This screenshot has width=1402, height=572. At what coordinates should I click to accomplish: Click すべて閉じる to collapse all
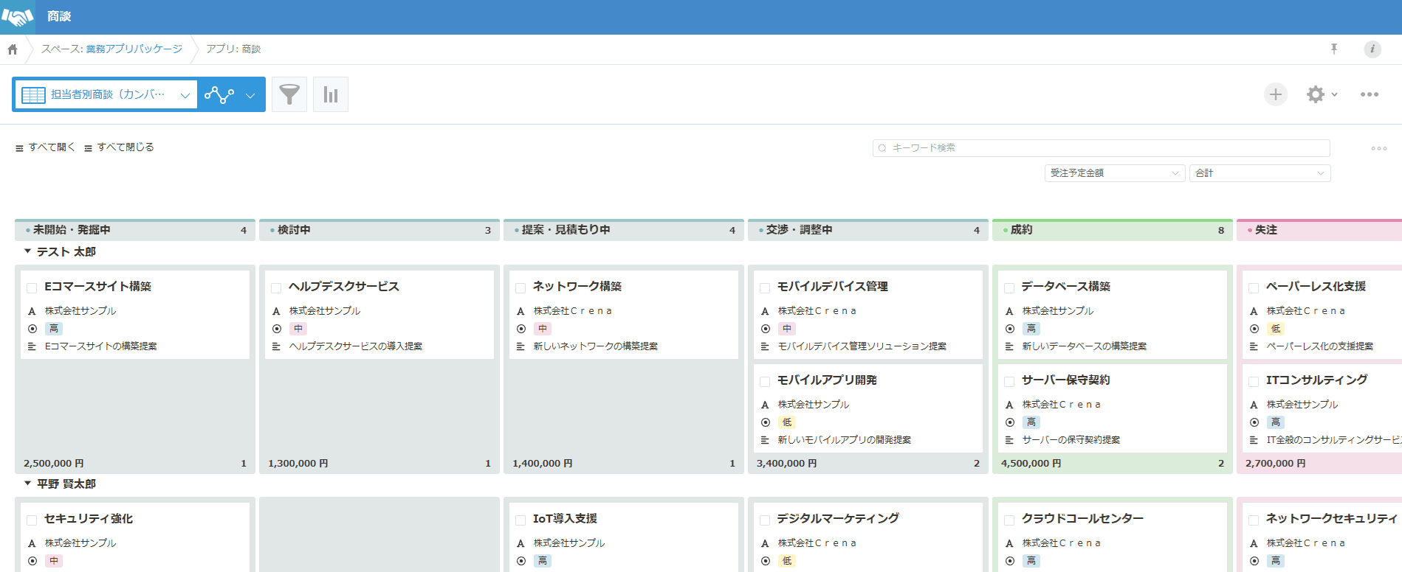click(x=119, y=147)
